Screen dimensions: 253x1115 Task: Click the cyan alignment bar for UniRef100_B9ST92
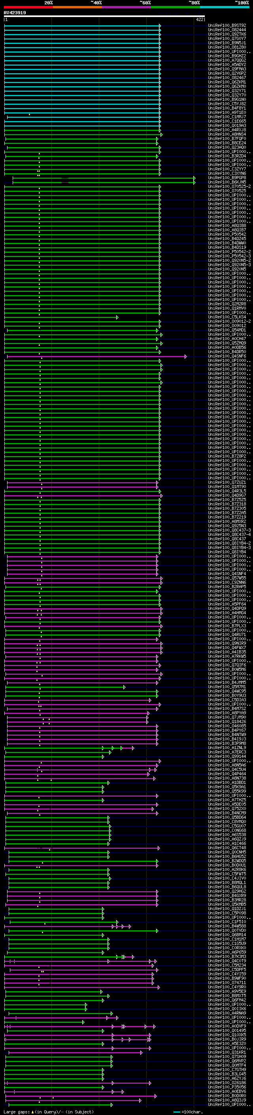click(83, 26)
